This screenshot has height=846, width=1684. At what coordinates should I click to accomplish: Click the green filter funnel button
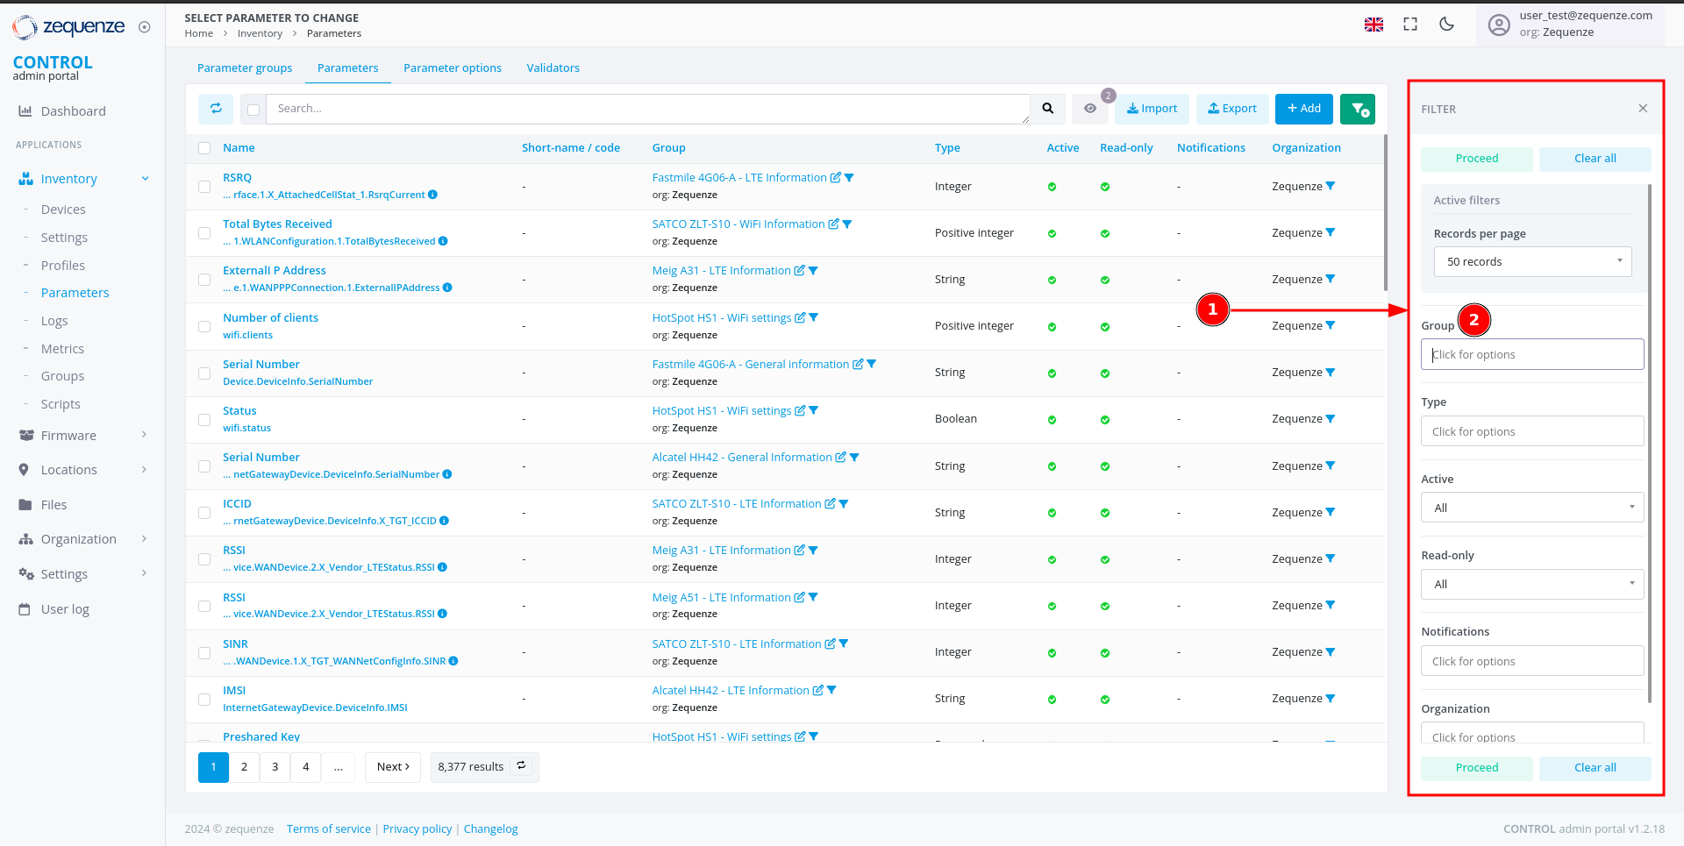pos(1358,109)
